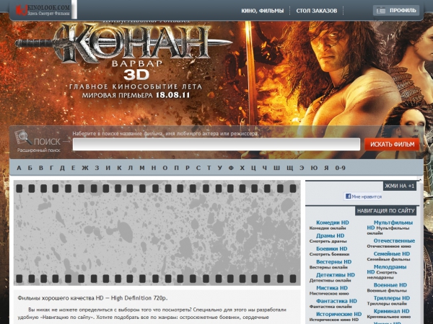Select letter Ш in alphabet bar

(x=276, y=168)
